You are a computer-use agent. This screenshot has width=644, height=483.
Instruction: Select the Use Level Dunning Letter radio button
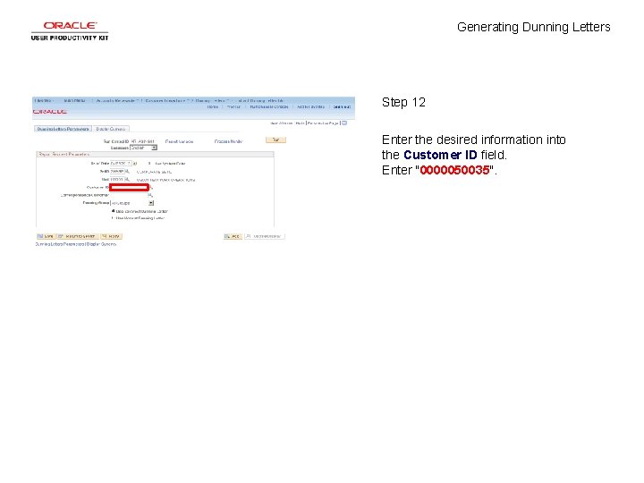(x=114, y=218)
